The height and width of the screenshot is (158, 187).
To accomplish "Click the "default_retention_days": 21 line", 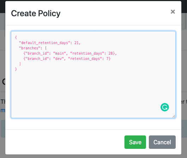I will (x=50, y=43).
